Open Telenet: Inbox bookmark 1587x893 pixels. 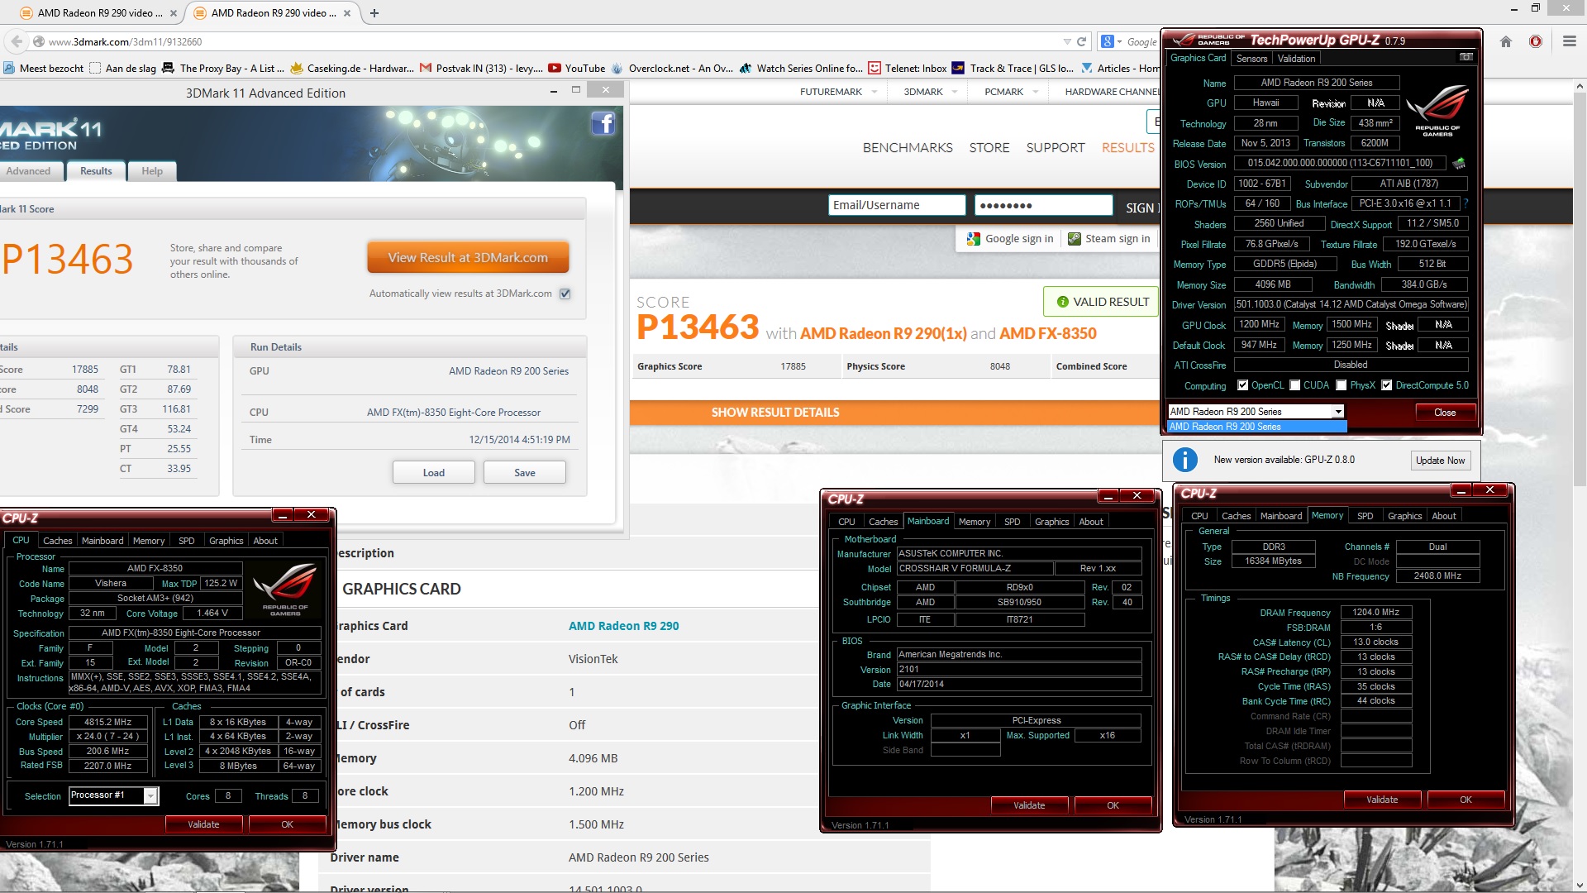tap(907, 69)
